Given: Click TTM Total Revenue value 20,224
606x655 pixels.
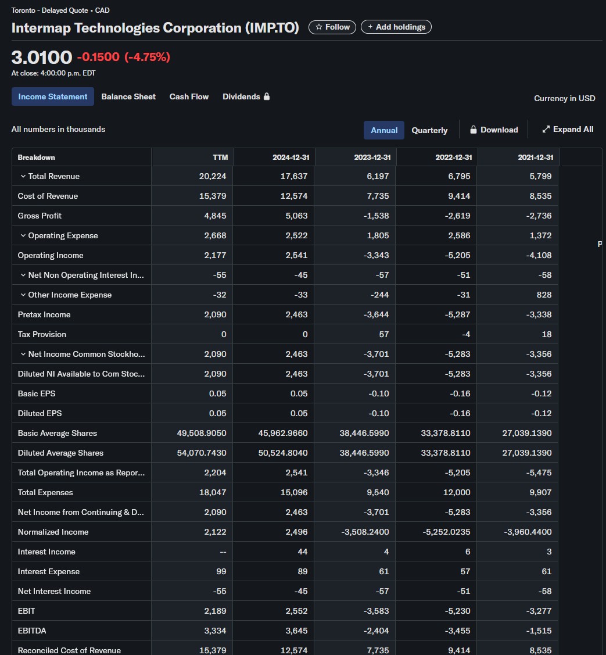Looking at the screenshot, I should point(213,176).
